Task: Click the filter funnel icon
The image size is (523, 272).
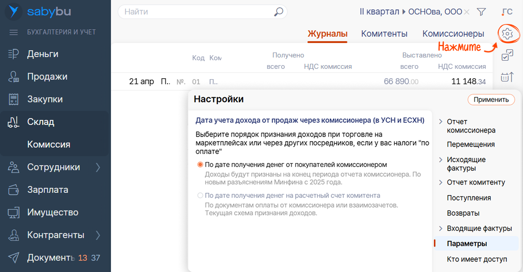Action: point(482,12)
